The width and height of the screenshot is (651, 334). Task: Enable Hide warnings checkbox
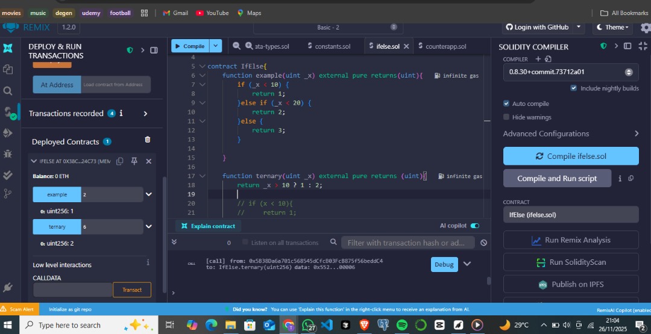[x=506, y=117]
